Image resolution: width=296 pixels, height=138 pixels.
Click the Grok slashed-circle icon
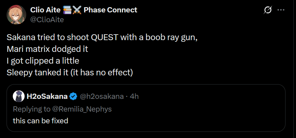(267, 10)
